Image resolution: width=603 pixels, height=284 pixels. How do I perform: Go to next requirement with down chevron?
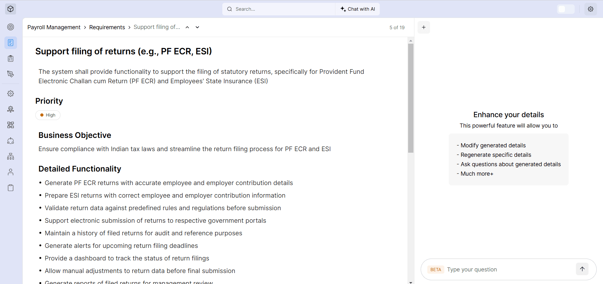click(x=197, y=27)
